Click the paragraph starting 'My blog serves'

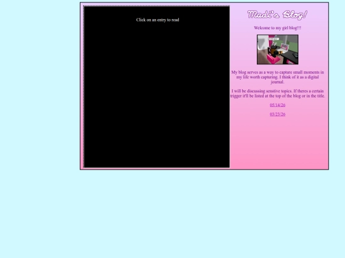(277, 77)
